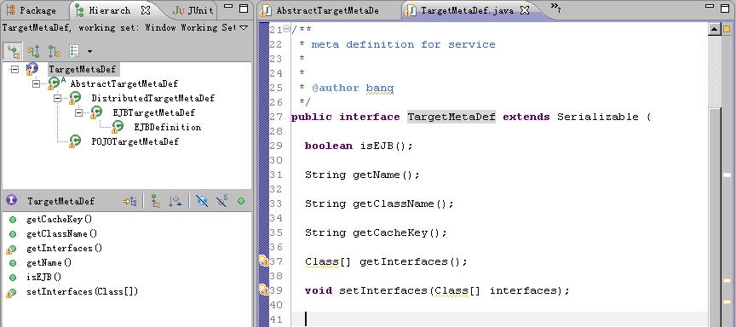Collapse the TargetMetaDef root tree node

point(14,70)
